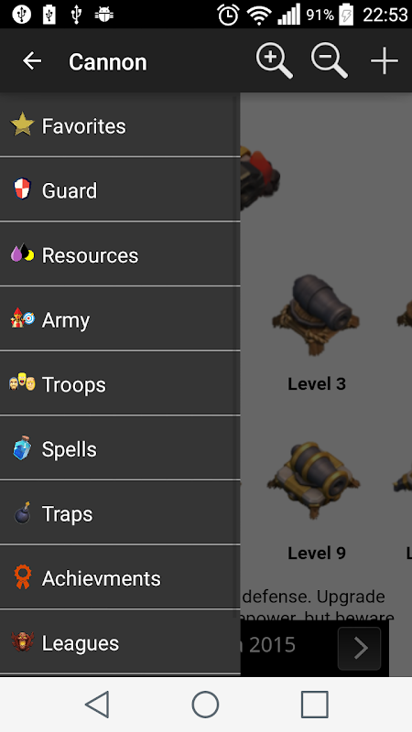
Task: Select the gold star Favorites icon
Action: [22, 124]
